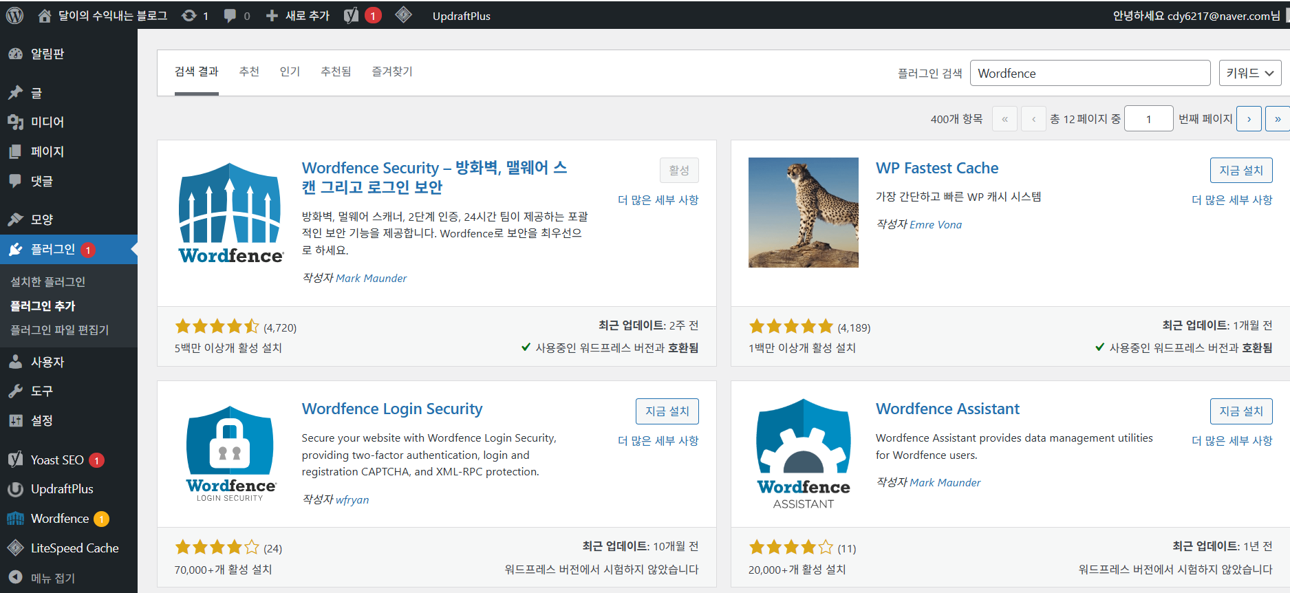Collapse the menu with 메뉴 접기 icon
The image size is (1290, 593).
[15, 578]
